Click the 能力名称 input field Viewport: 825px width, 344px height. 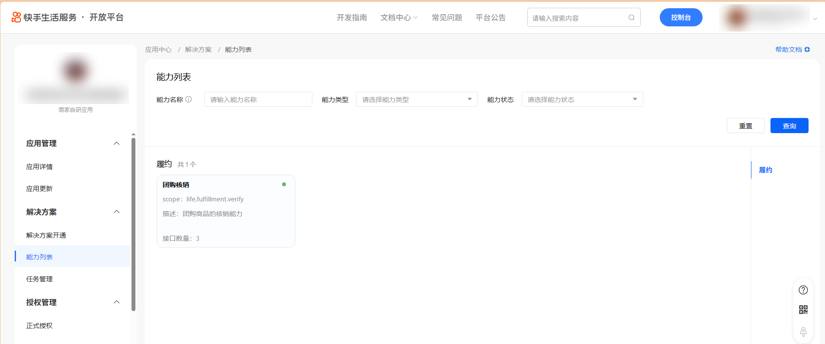coord(258,99)
